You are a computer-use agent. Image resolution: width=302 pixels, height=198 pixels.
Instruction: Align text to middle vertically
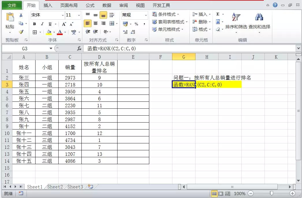point(96,15)
